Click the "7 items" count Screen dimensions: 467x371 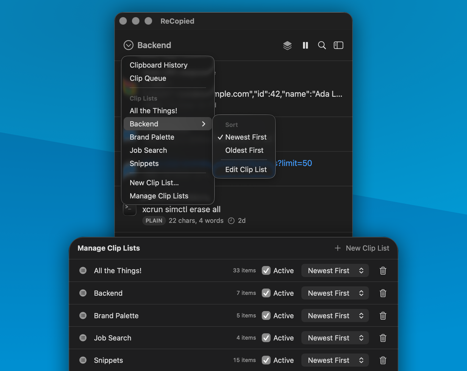coord(246,293)
